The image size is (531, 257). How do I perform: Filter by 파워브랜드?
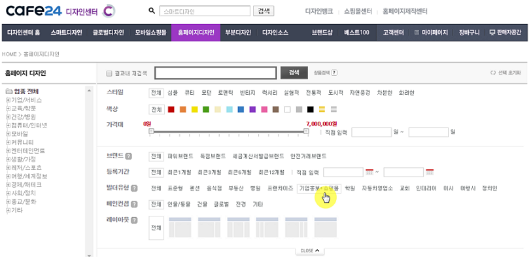point(180,156)
